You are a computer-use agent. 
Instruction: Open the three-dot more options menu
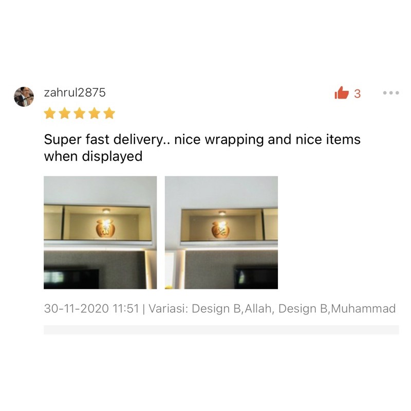point(391,93)
